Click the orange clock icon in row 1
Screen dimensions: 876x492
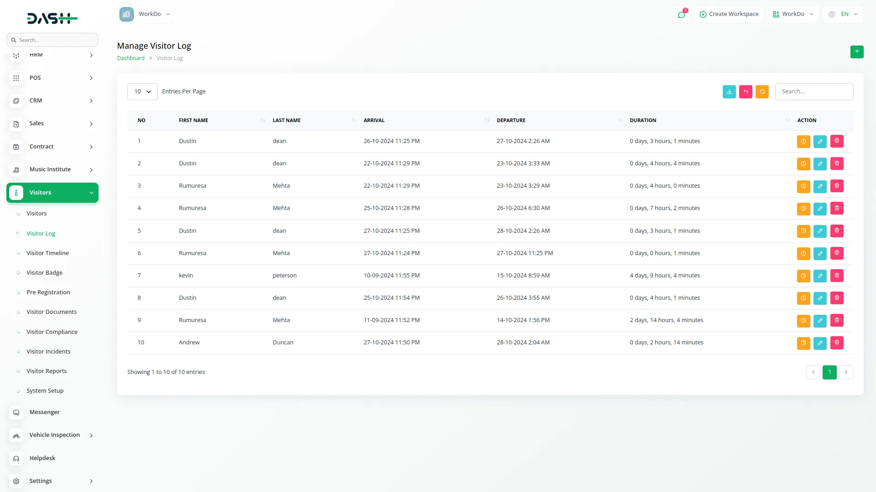pos(803,141)
